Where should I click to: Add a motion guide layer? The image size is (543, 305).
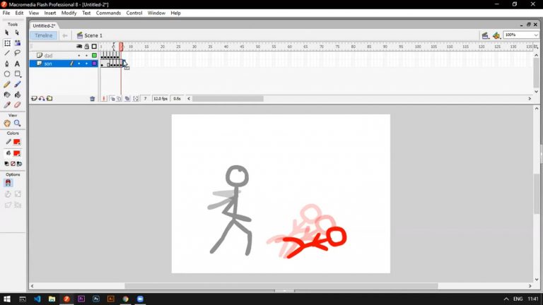42,99
